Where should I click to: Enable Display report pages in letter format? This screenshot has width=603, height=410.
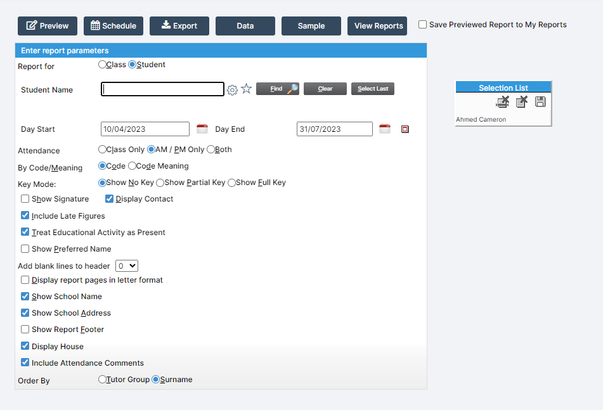click(x=25, y=279)
